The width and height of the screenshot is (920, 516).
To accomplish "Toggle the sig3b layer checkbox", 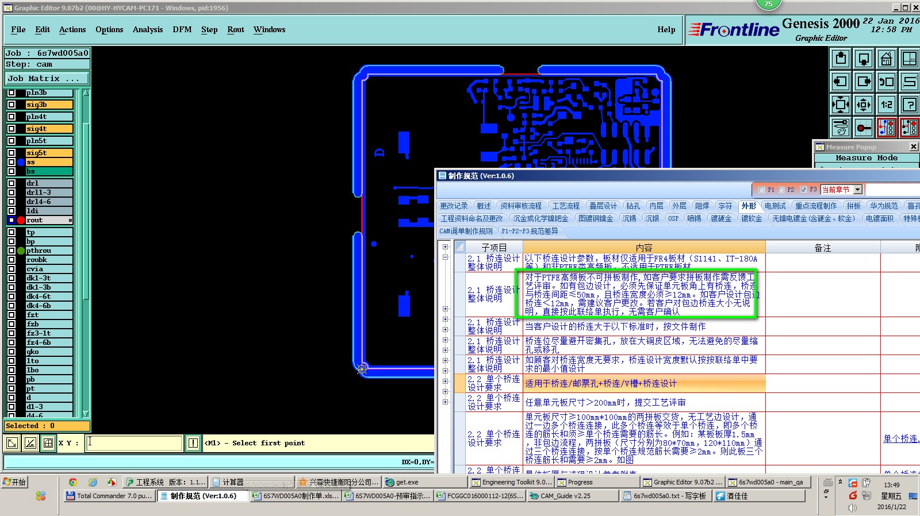I will [x=11, y=105].
